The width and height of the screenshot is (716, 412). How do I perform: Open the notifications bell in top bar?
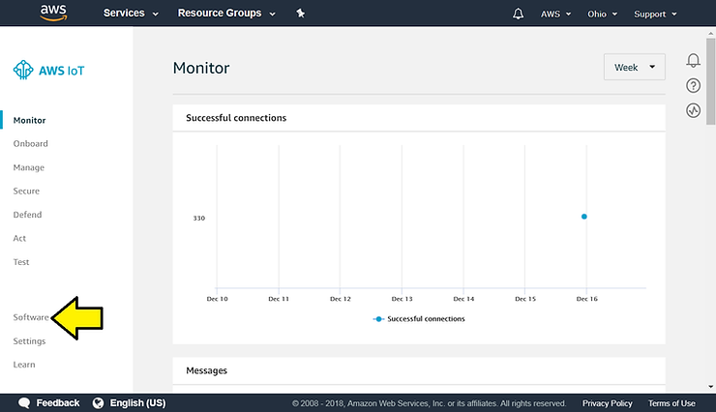[519, 14]
